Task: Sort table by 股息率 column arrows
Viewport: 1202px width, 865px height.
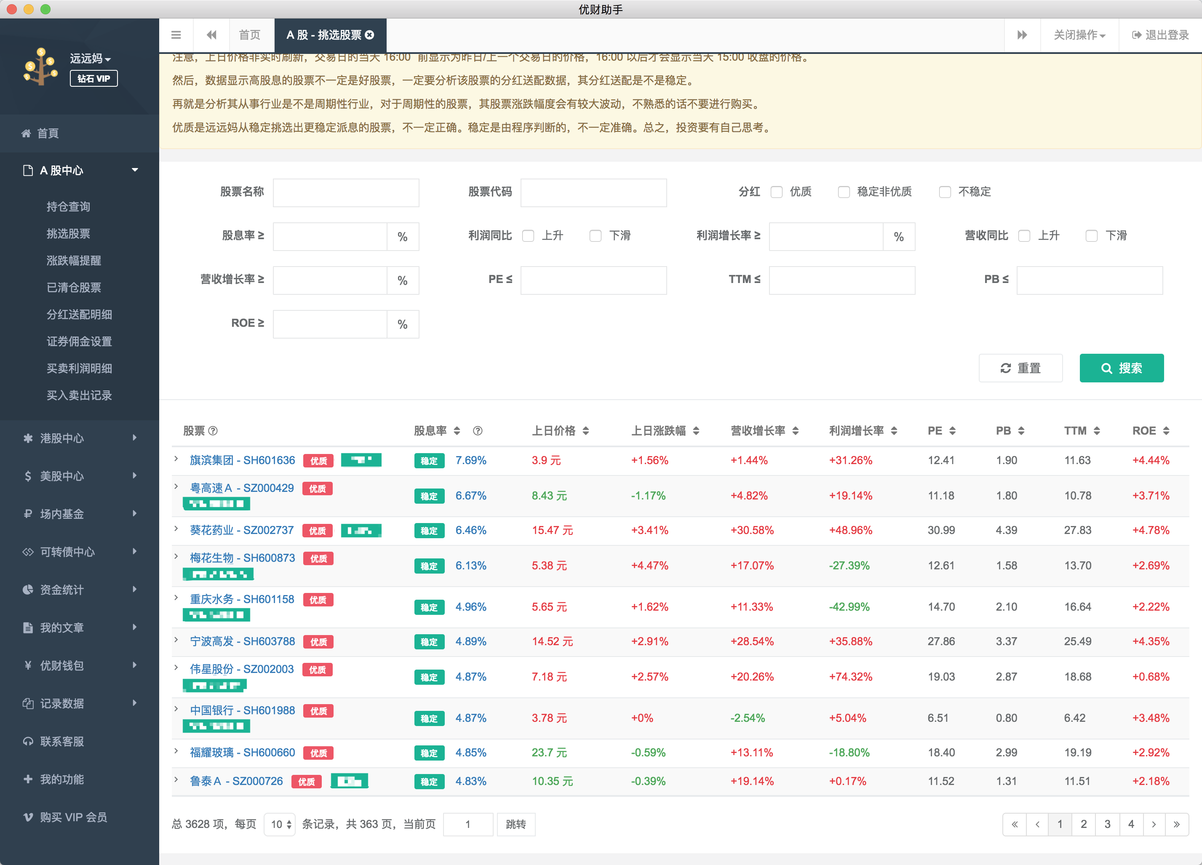Action: [457, 431]
